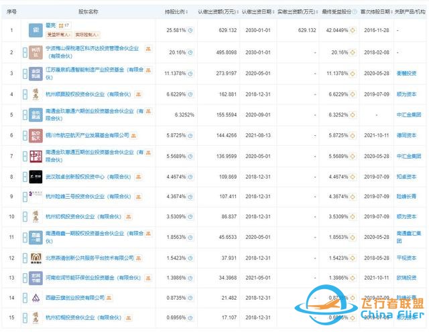Click equity structure icon in row 14 name
The width and height of the screenshot is (429, 332).
[109, 298]
